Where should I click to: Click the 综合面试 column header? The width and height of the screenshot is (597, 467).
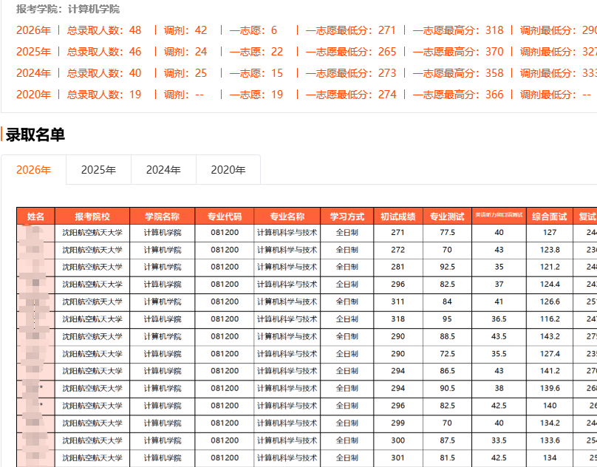tap(550, 217)
